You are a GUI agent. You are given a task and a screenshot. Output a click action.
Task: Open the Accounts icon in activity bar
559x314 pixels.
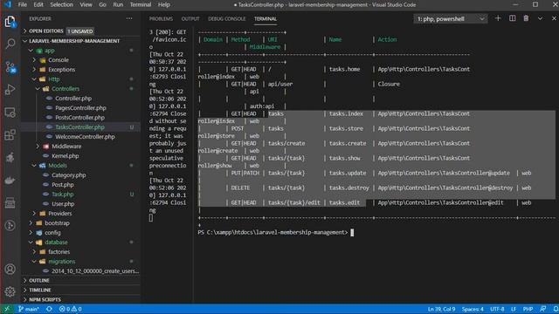click(x=10, y=270)
